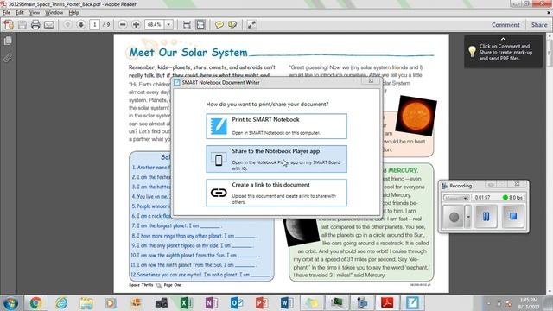Close the Recording window

(x=517, y=184)
